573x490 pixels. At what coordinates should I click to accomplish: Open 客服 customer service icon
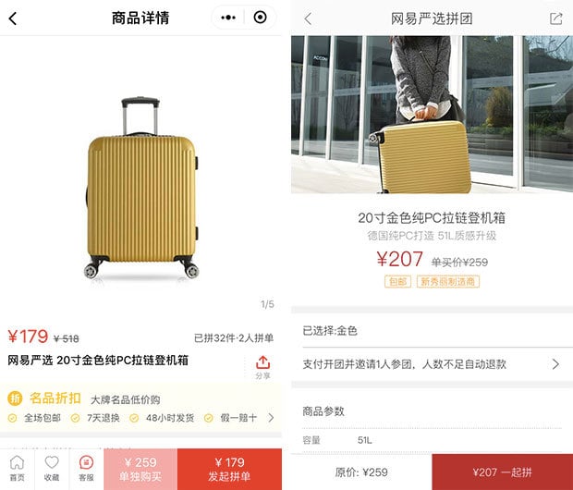(x=86, y=469)
